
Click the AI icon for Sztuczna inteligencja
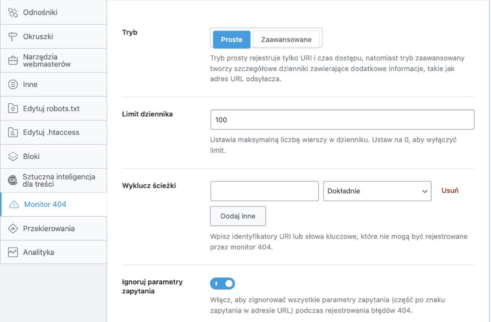(x=13, y=181)
